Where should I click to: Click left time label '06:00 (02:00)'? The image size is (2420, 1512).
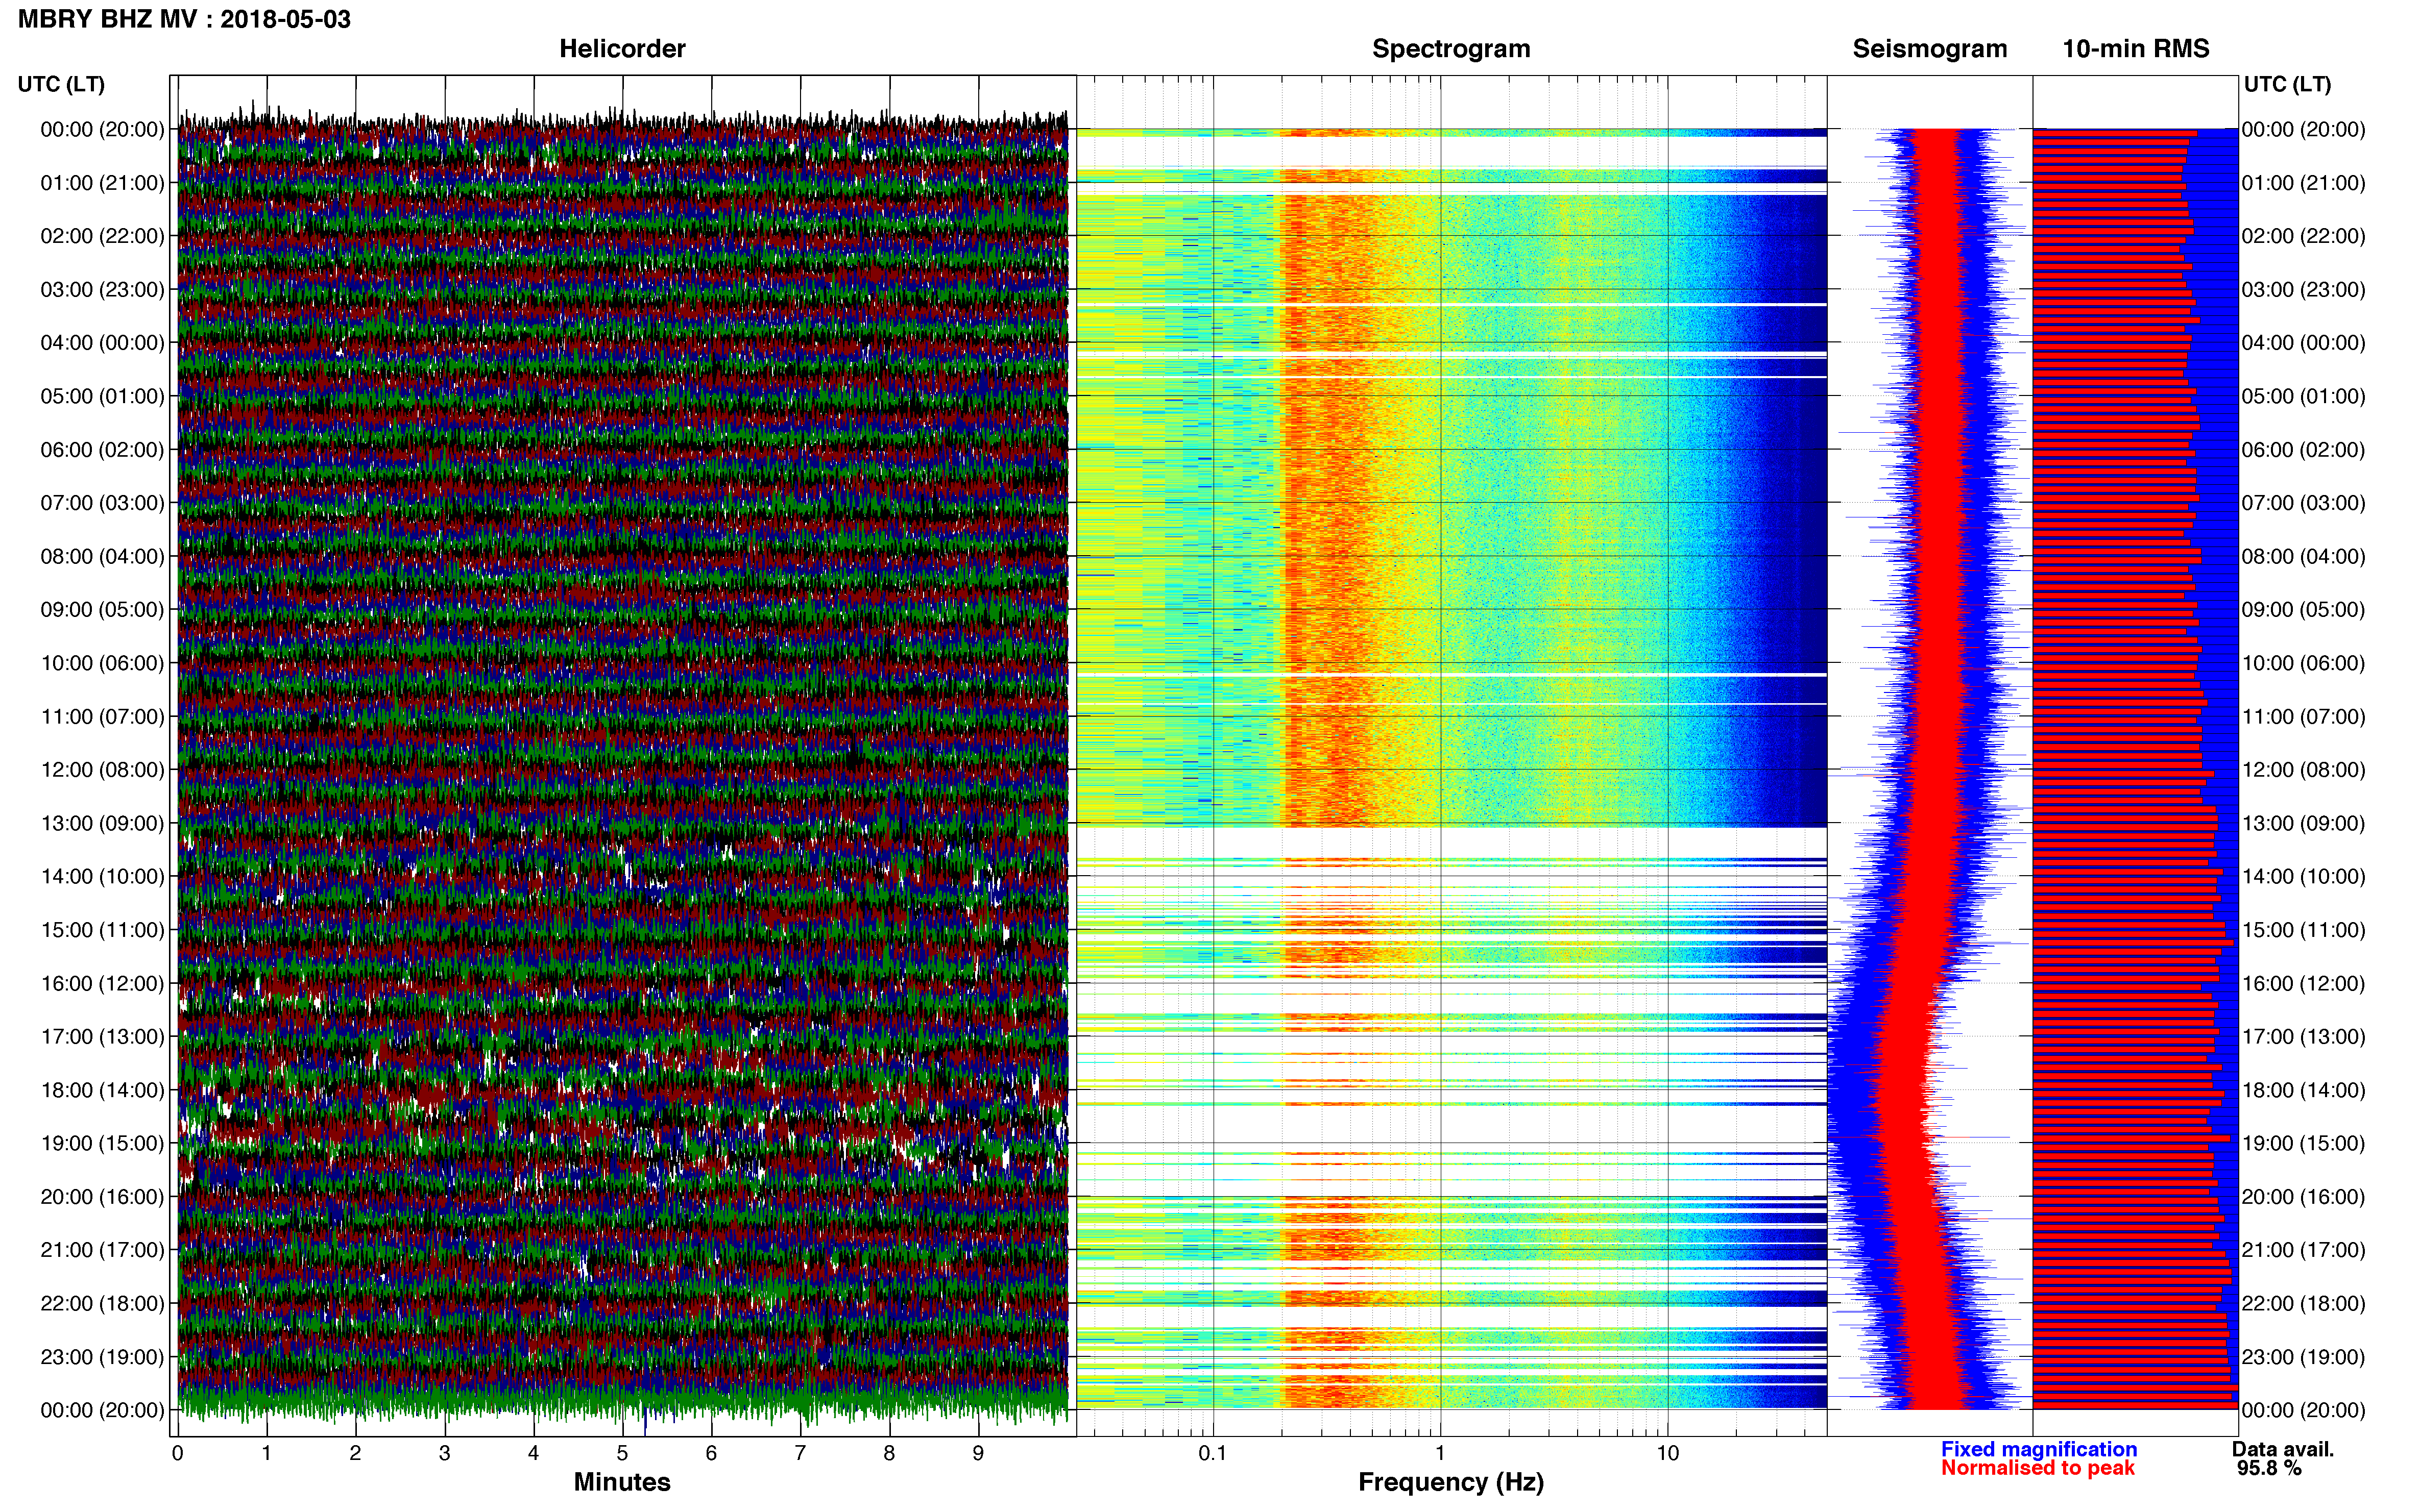102,450
